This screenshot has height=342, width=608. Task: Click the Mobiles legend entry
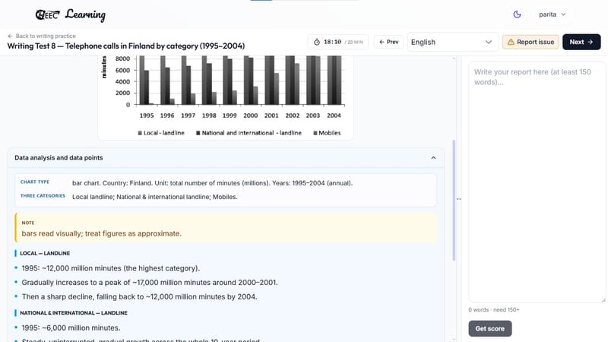click(327, 132)
